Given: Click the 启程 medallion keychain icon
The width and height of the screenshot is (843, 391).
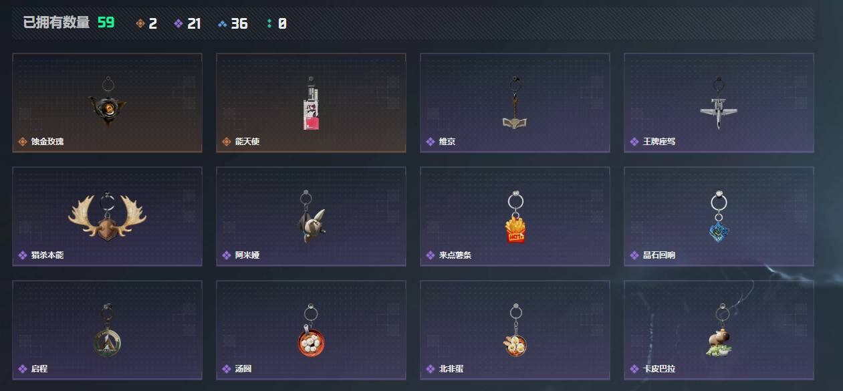Looking at the screenshot, I should click(x=107, y=330).
